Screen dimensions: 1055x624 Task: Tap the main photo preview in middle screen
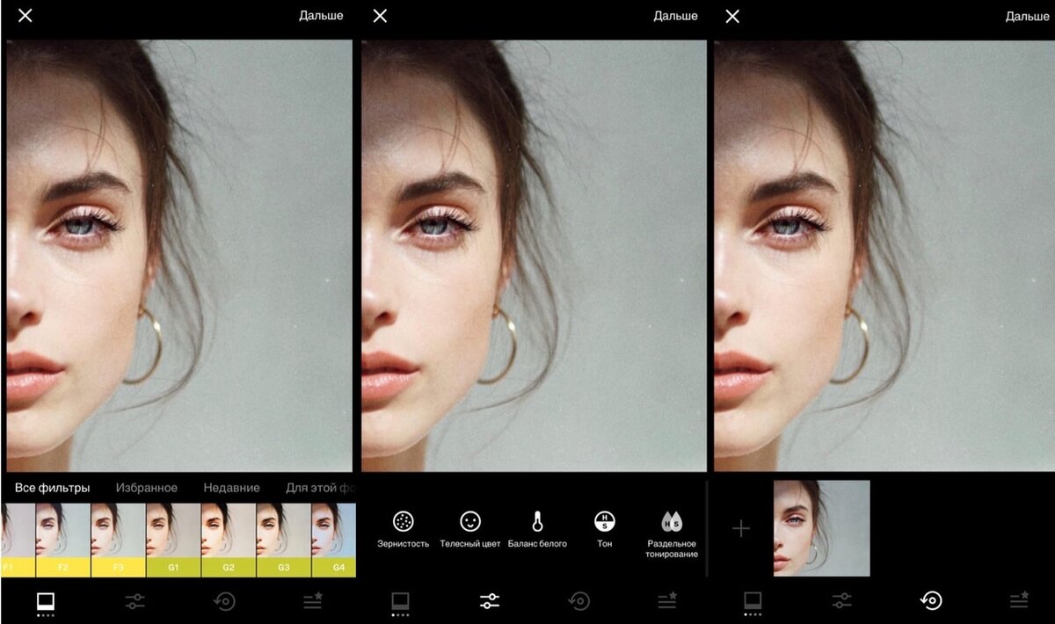(x=534, y=256)
